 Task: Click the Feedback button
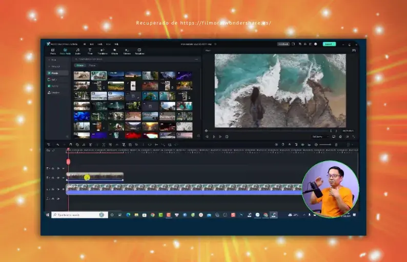283,44
